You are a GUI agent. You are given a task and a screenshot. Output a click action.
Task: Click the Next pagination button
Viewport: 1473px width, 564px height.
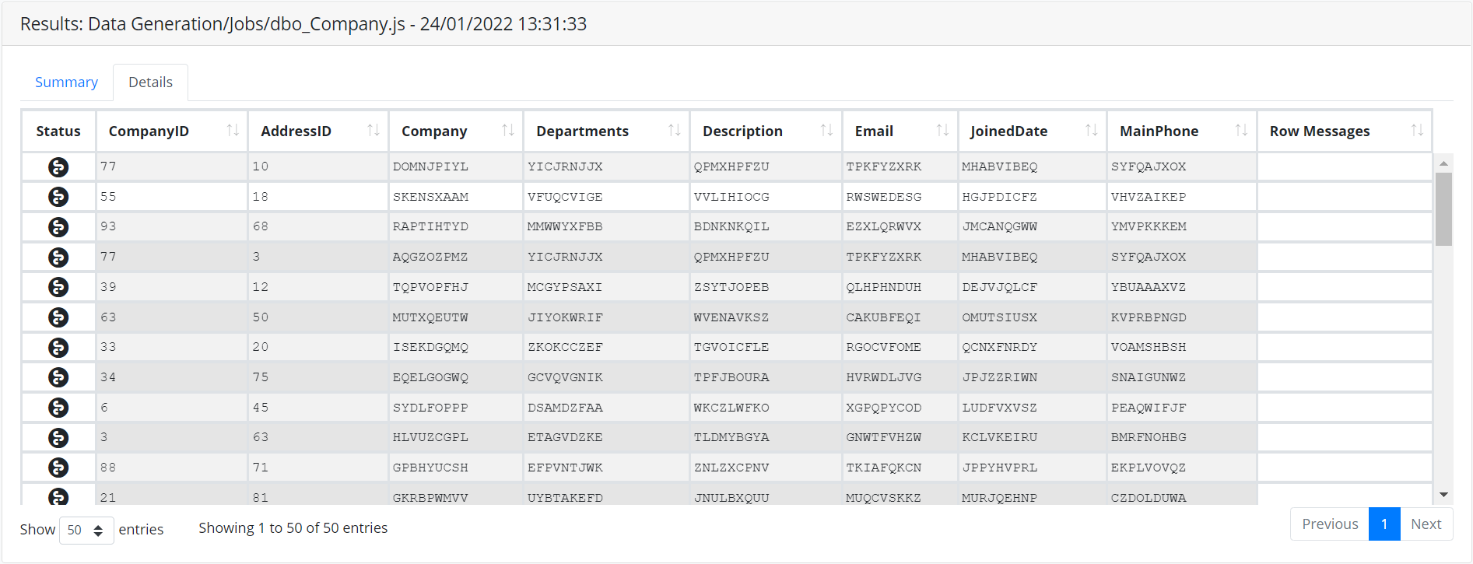pos(1426,524)
